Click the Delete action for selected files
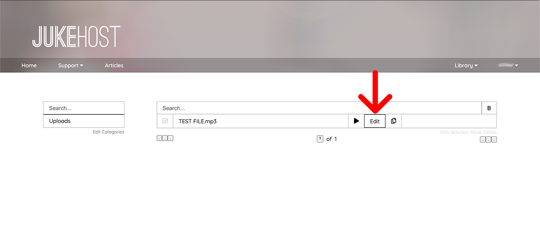This screenshot has height=245, width=540. 490,132
